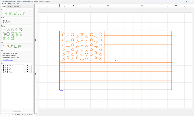Activate the Trim Vectors curve tool
The width and height of the screenshot is (194, 116).
tap(8, 46)
